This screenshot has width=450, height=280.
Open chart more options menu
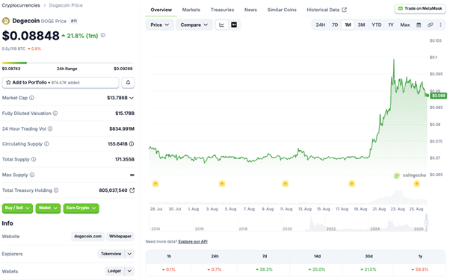coord(440,25)
